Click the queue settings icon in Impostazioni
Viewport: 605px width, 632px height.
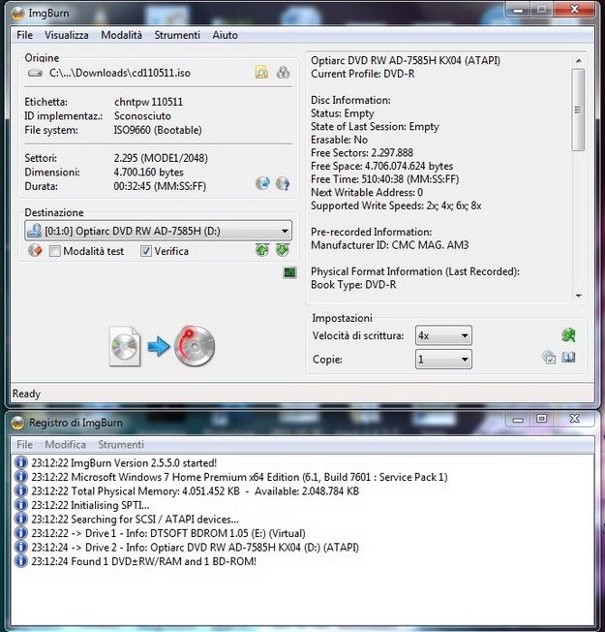pos(549,357)
